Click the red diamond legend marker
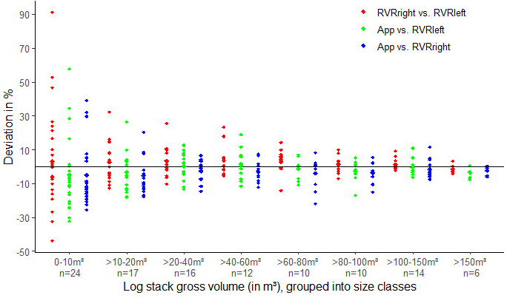Image resolution: width=507 pixels, height=298 pixels. tap(362, 13)
